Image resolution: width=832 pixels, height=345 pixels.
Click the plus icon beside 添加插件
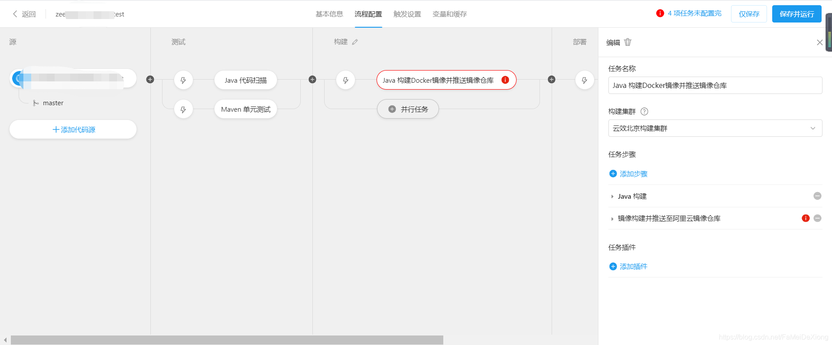pyautogui.click(x=613, y=266)
